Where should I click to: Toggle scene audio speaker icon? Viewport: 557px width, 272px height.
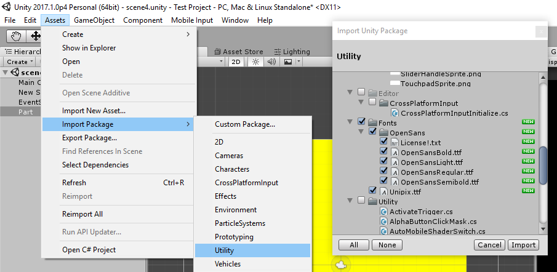click(x=272, y=62)
